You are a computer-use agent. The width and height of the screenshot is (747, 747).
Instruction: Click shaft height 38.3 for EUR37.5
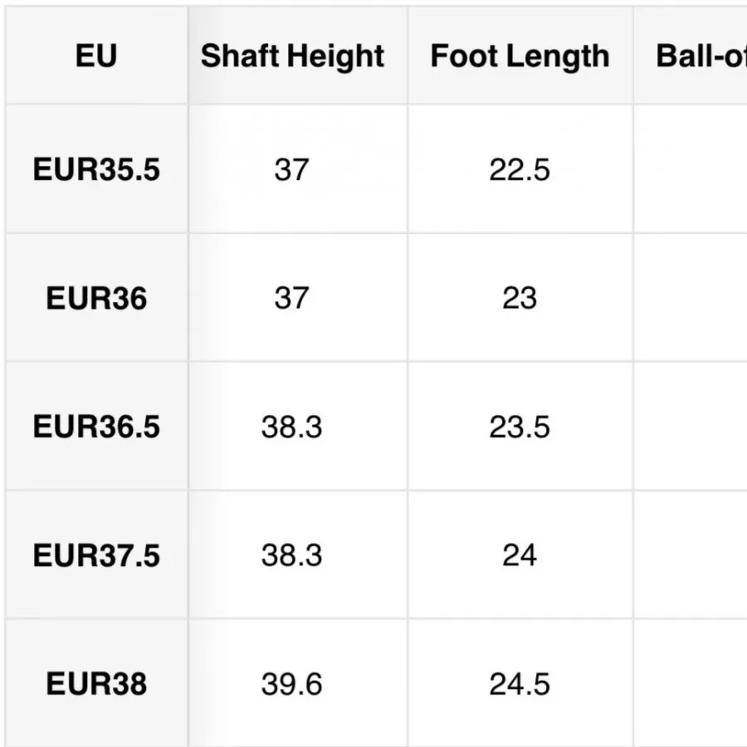coord(291,555)
